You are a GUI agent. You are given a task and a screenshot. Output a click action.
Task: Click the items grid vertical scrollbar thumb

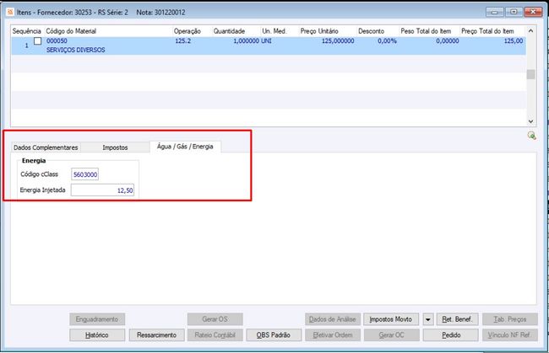click(x=530, y=74)
